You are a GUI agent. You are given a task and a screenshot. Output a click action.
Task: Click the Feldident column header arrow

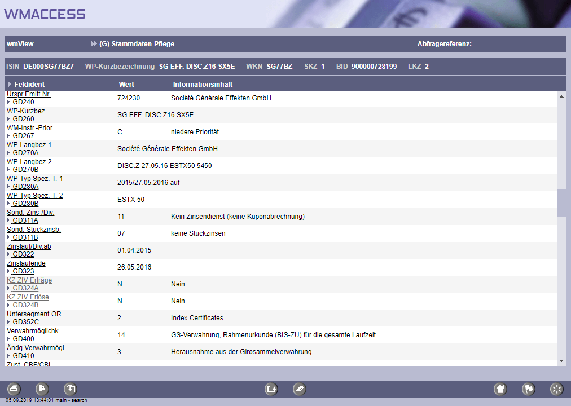(10, 85)
